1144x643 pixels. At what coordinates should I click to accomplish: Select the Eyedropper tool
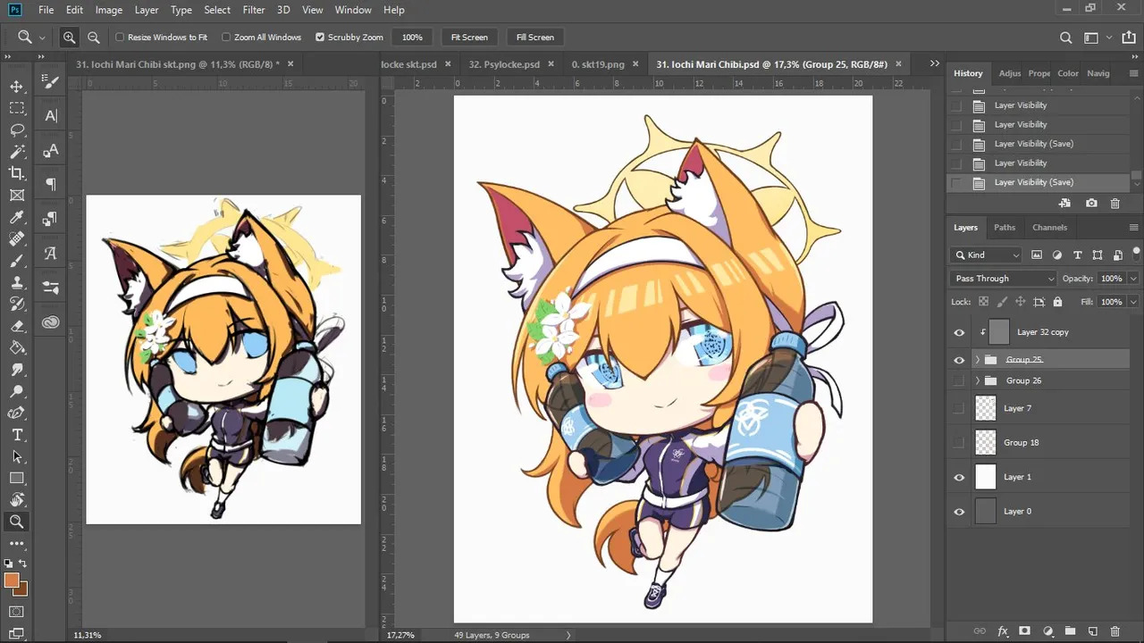[17, 217]
